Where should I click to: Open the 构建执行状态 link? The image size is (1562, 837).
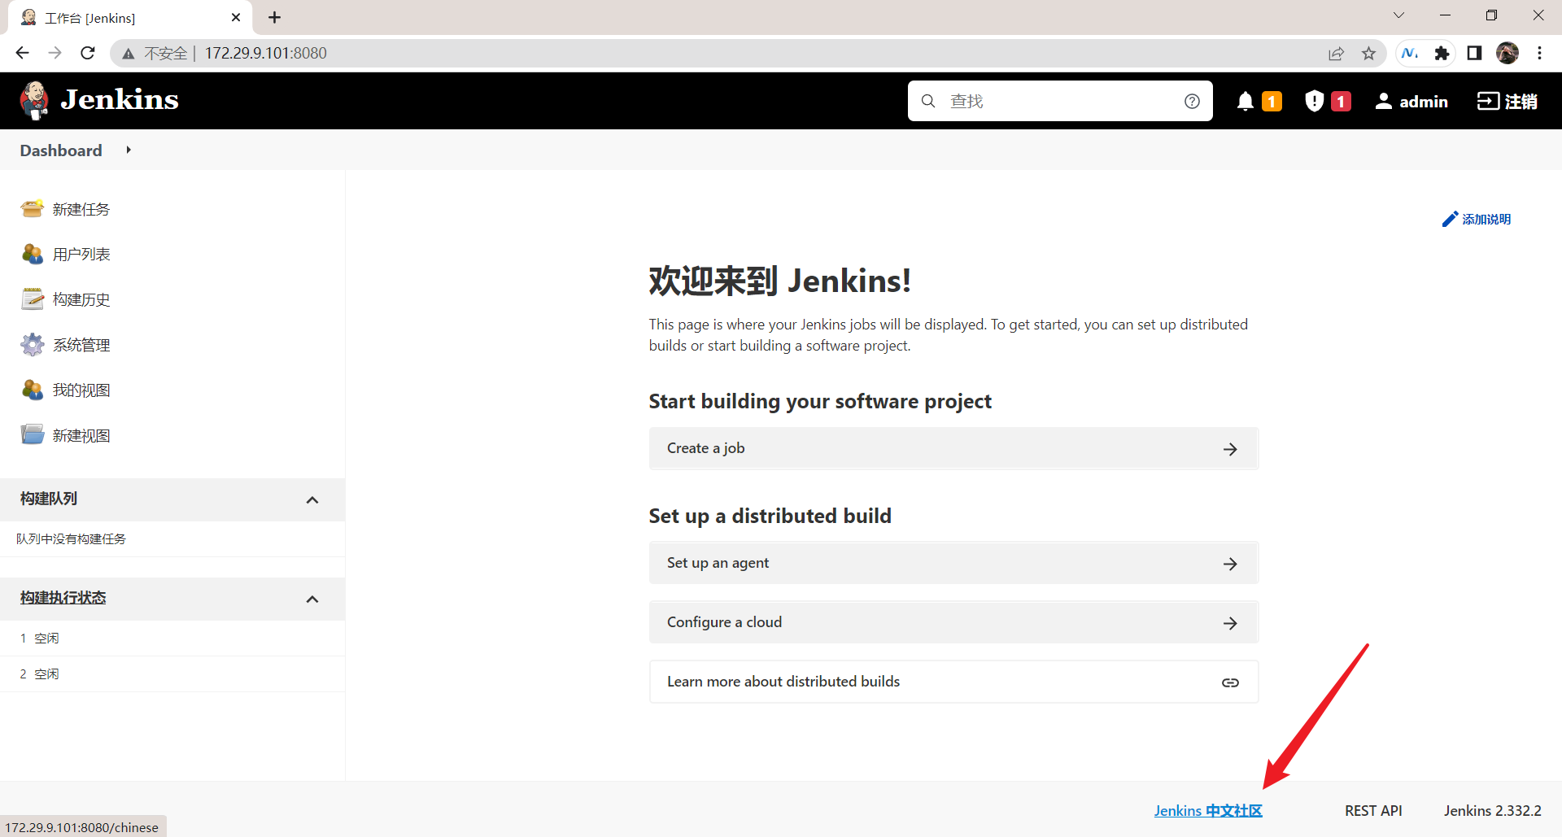click(63, 598)
